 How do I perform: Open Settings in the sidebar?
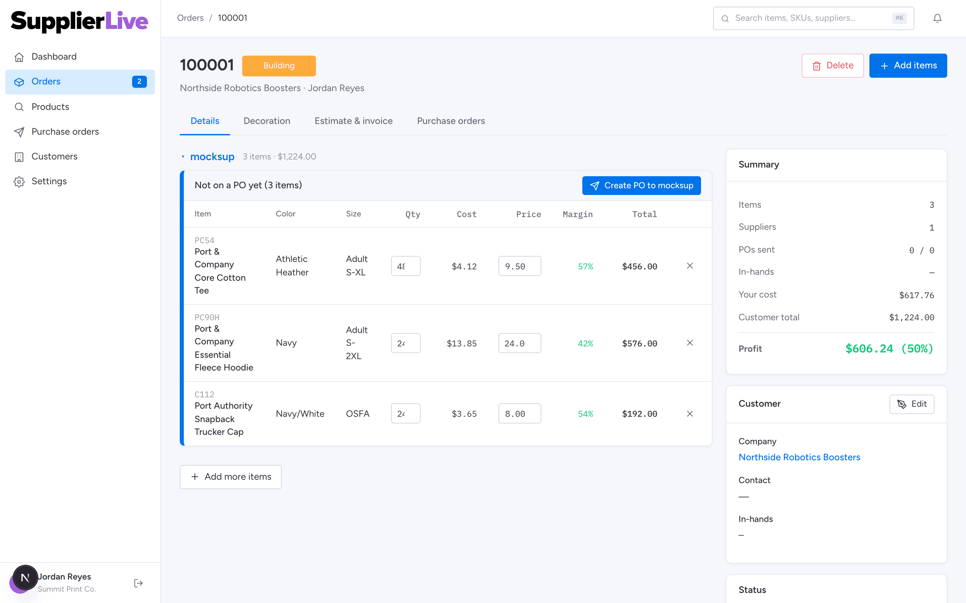point(80,181)
